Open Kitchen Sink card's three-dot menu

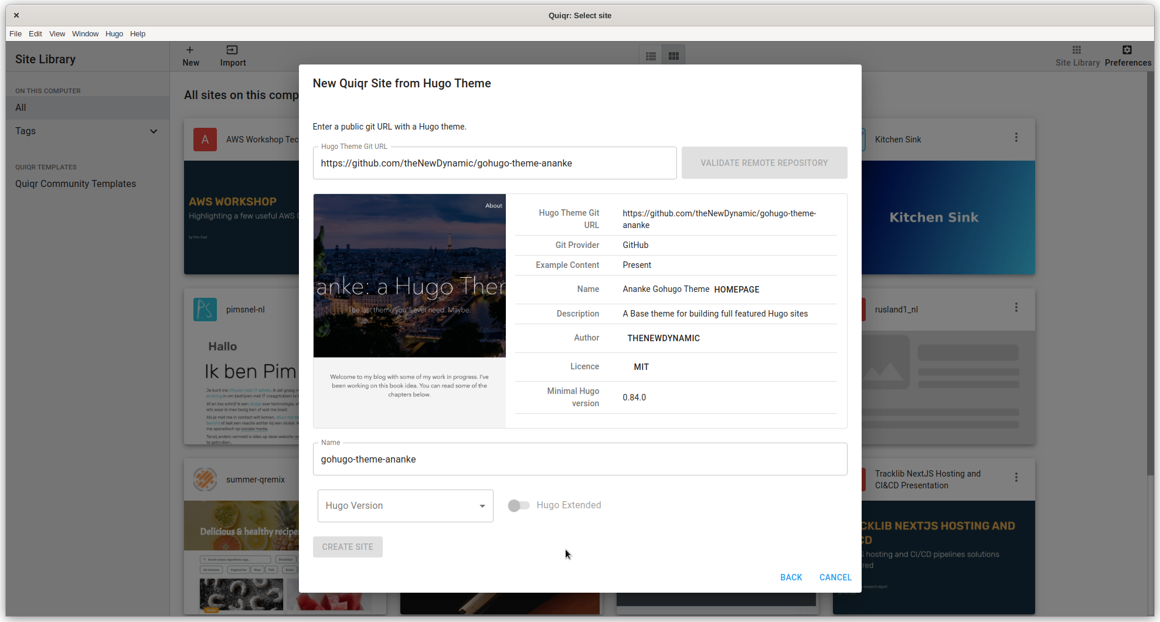pyautogui.click(x=1016, y=138)
